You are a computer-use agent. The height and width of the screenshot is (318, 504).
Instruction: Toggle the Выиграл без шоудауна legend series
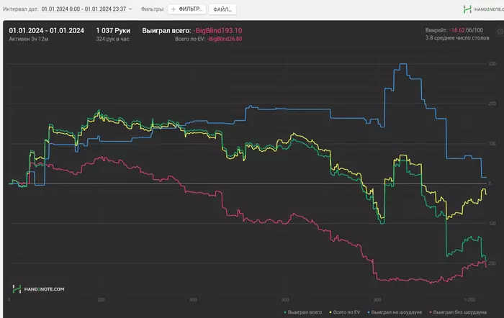(x=458, y=312)
